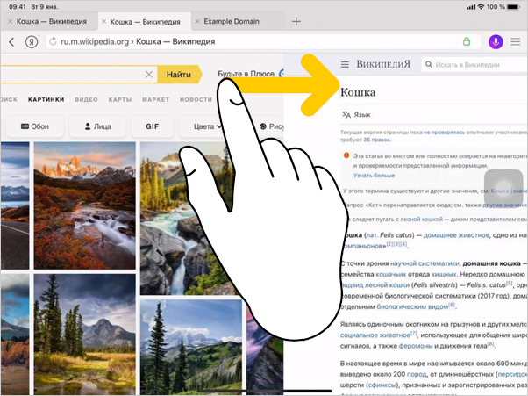The image size is (528, 396).
Task: Open the Узнать больше link
Action: [x=374, y=176]
